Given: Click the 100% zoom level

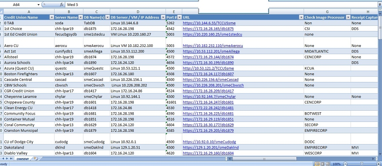Looking at the screenshot, I should (337, 164).
